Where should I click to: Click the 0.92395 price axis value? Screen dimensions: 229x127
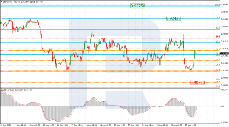(224, 19)
